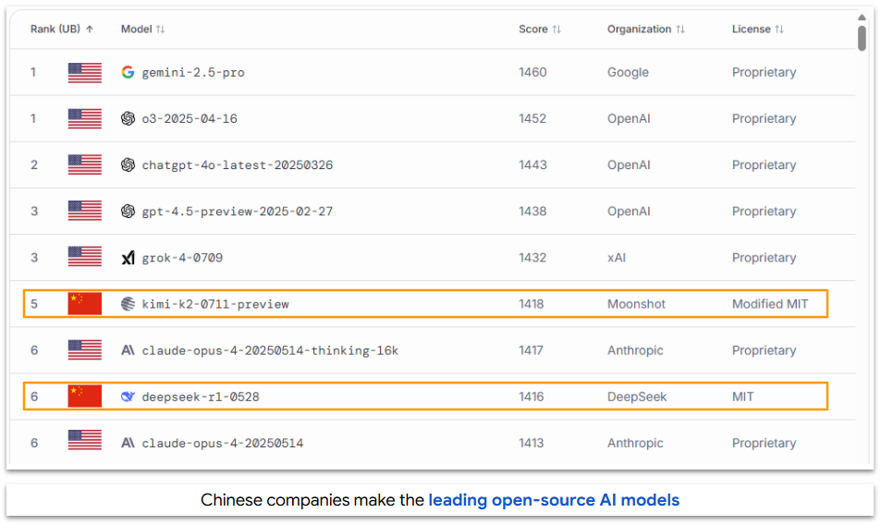Image resolution: width=881 pixels, height=525 pixels.
Task: Click US flag in gpt-4.5-preview row
Action: pos(85,211)
